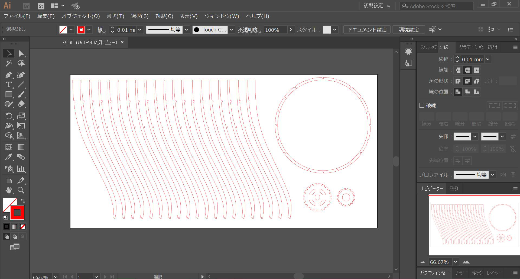Open Adobe Stock via St button

41,6
